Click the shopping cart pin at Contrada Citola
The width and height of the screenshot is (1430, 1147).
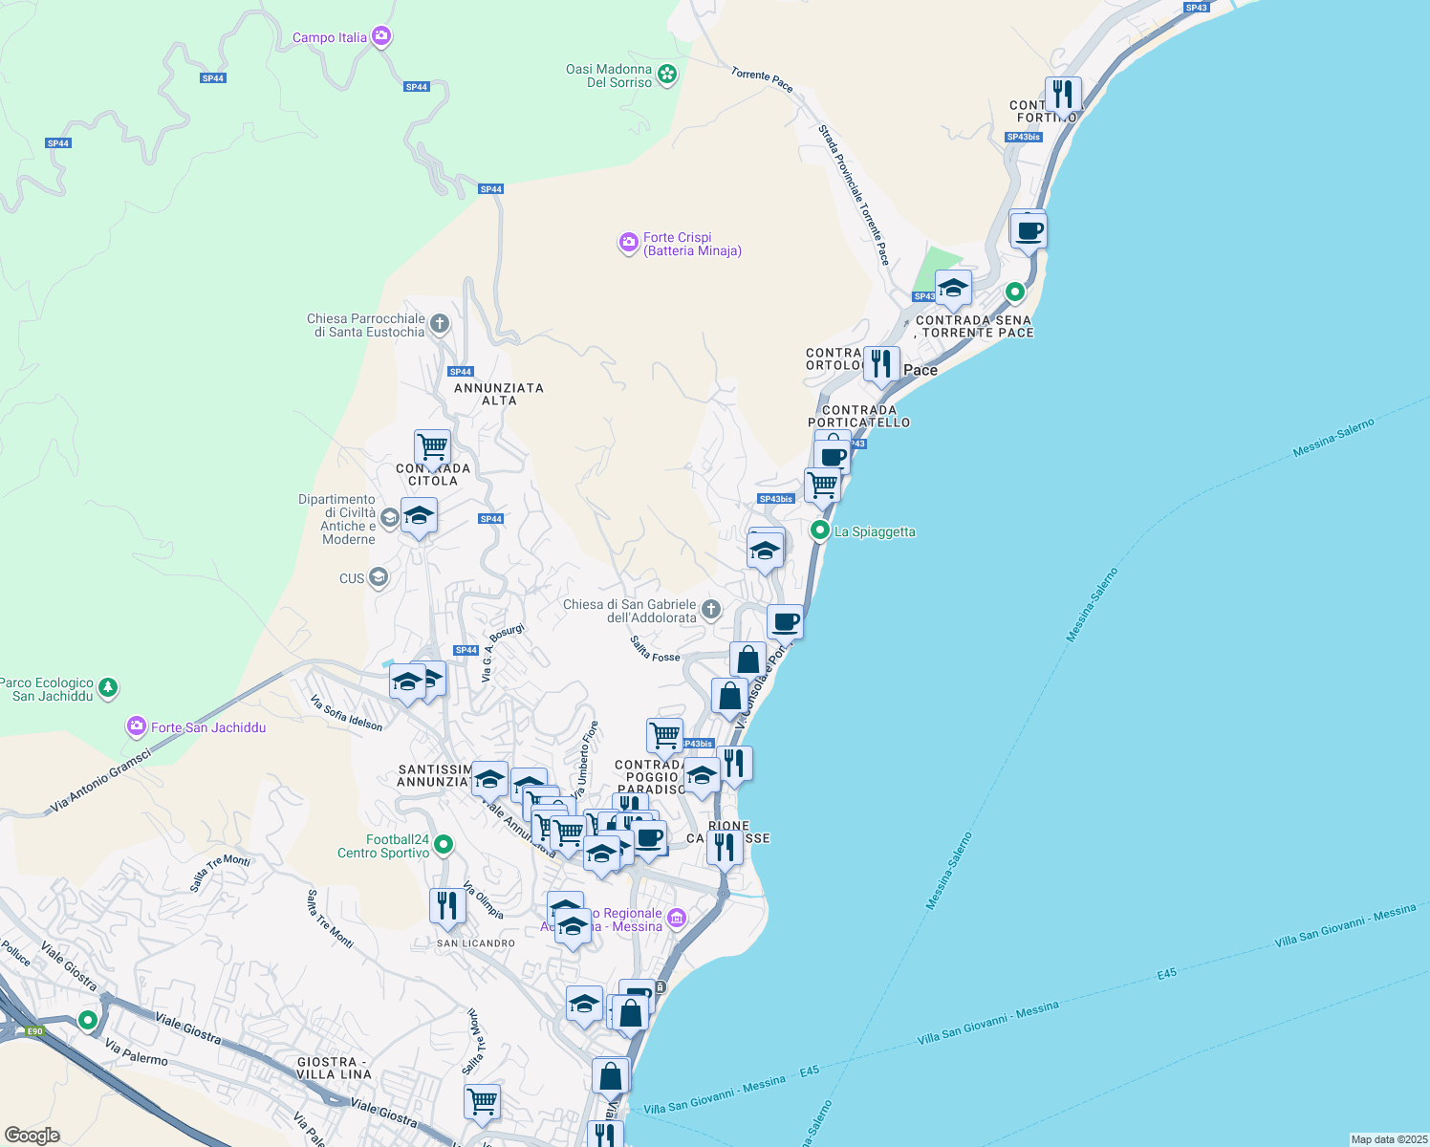(432, 448)
